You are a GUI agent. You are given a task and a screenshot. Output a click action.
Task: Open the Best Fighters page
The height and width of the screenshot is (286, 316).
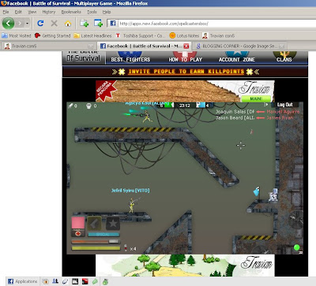(x=130, y=60)
